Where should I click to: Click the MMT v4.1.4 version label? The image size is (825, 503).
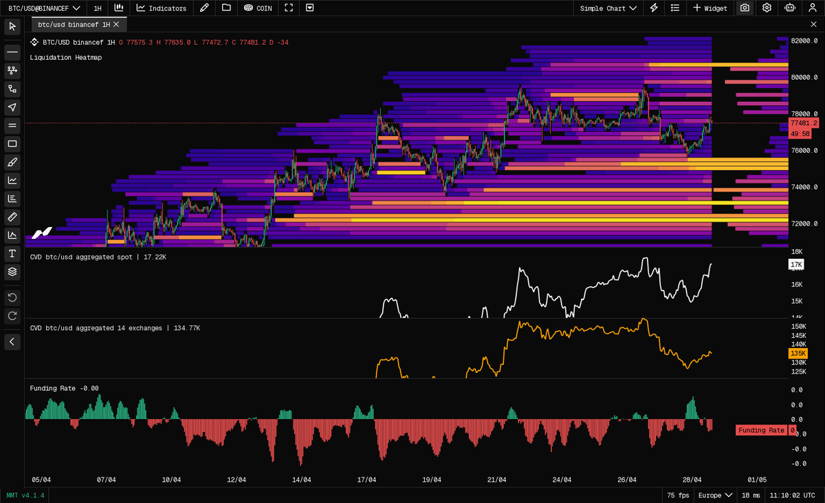[x=25, y=495]
